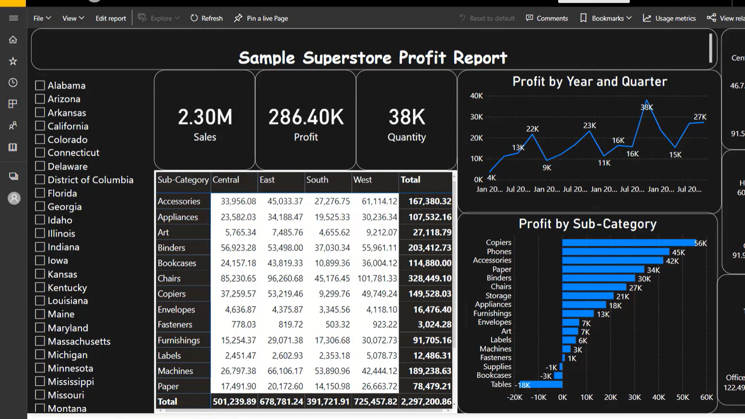
Task: Tick the California checkbox
Action: (40, 126)
